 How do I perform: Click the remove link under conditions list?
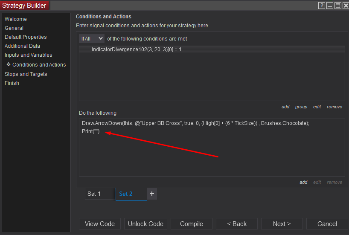coord(334,107)
